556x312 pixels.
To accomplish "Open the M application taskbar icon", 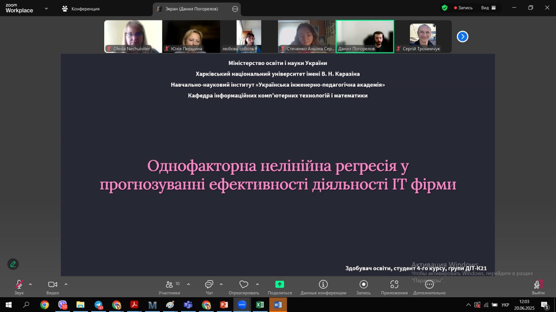I will tap(152, 305).
